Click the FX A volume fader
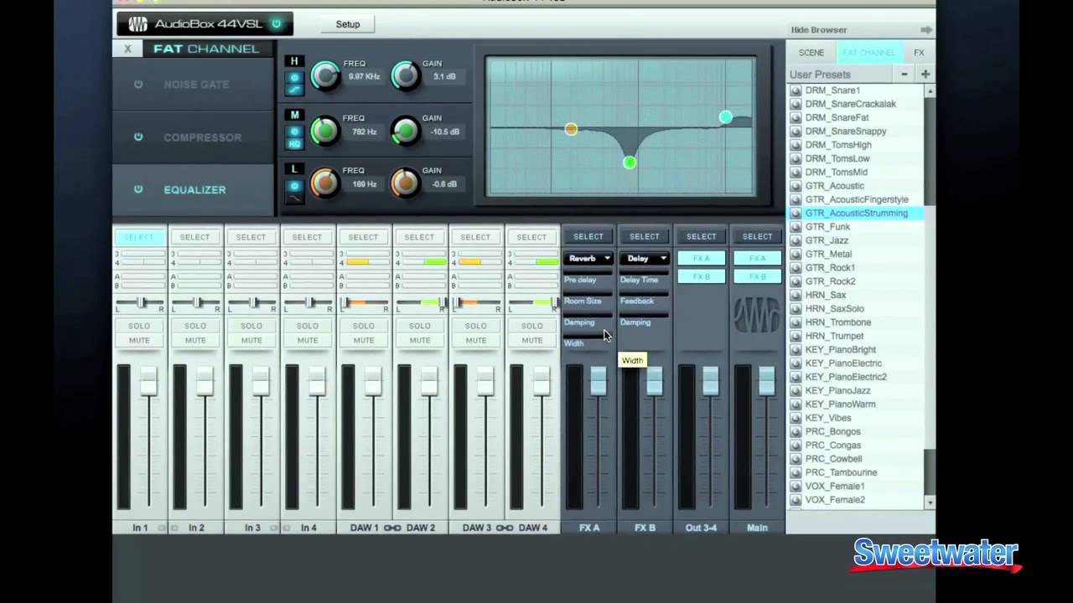 pyautogui.click(x=598, y=380)
